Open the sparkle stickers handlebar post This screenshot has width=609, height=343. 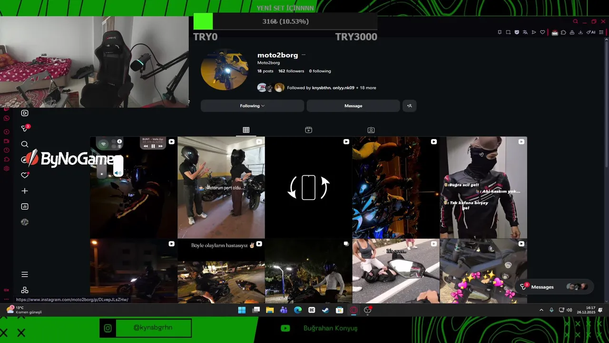[483, 272]
